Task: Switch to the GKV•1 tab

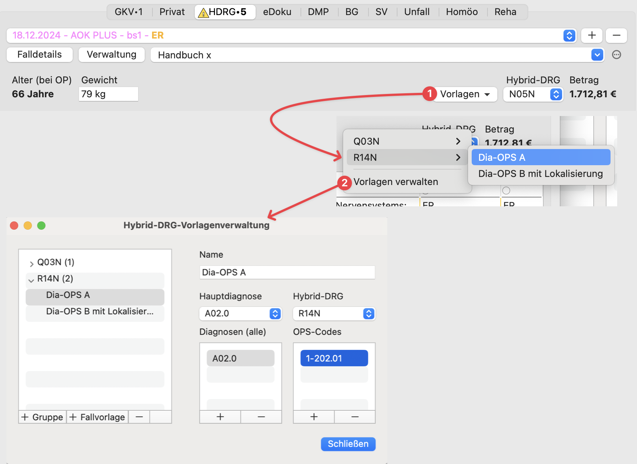Action: pos(129,12)
